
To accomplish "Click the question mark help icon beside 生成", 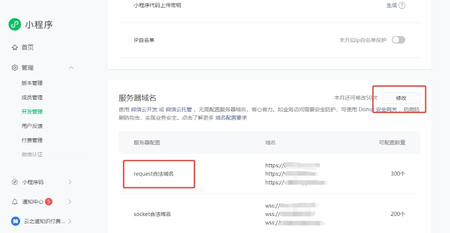I will pos(402,6).
